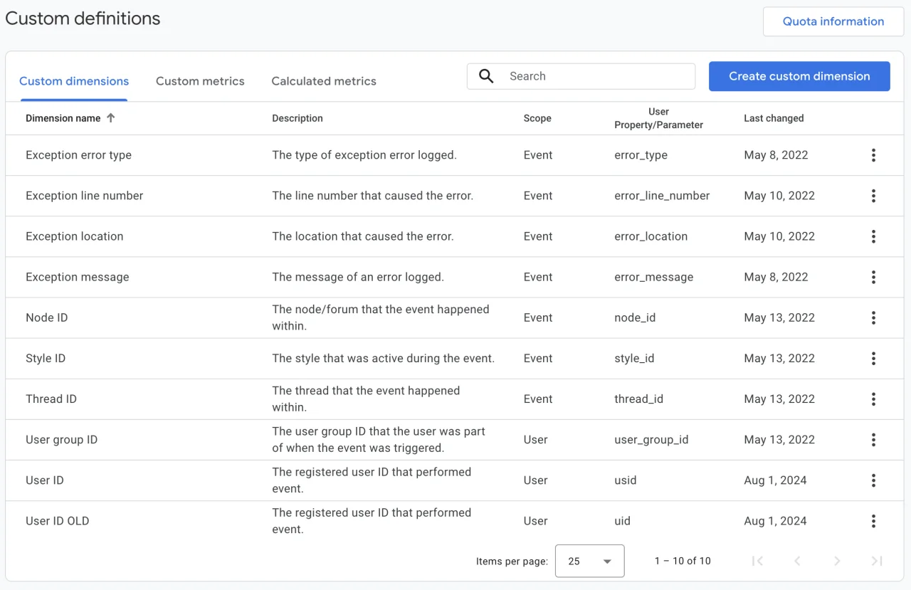Focus the Search input field
This screenshot has width=911, height=590.
point(581,76)
